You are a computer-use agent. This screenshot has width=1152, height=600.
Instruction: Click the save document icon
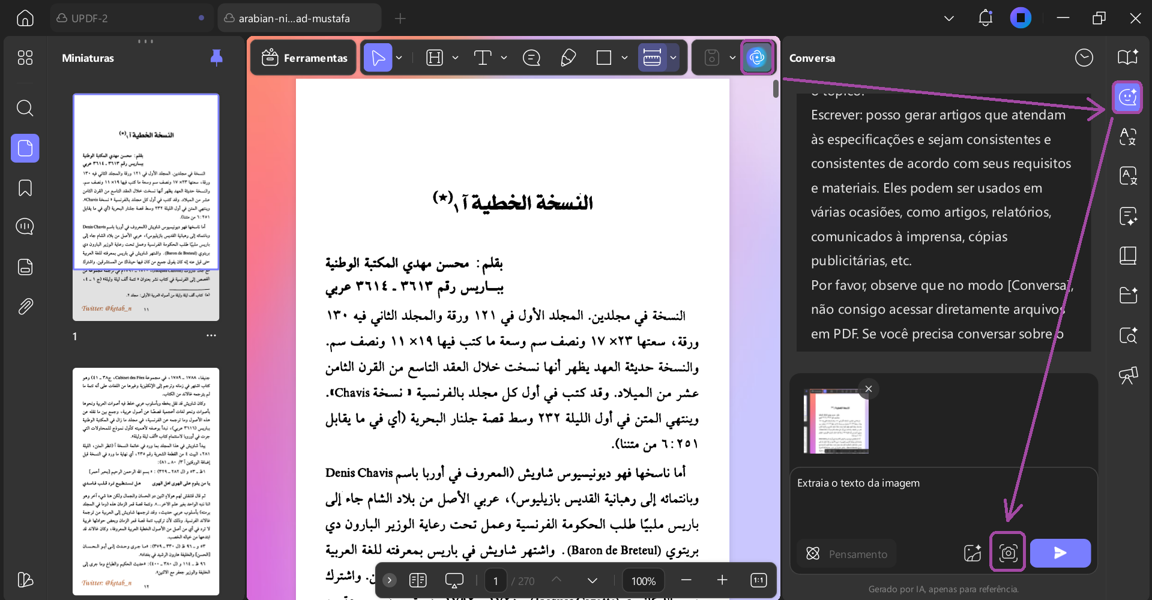pos(711,58)
